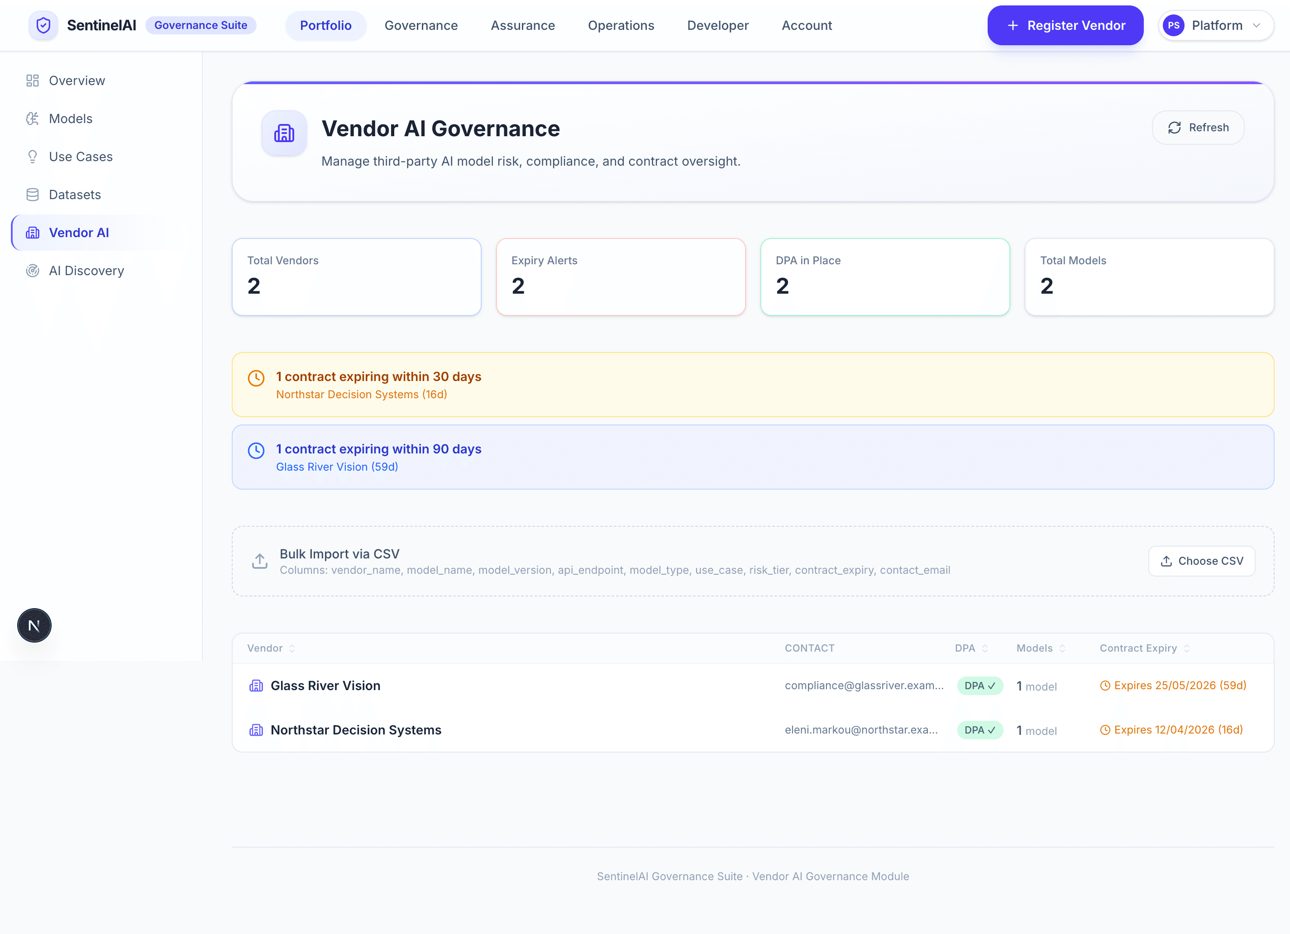Click the building icon beside Glass River Vision
The image size is (1290, 934).
(x=257, y=686)
